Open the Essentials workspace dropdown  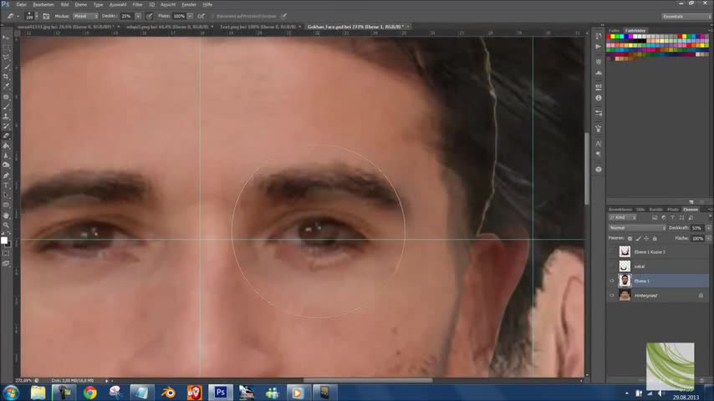coord(686,16)
